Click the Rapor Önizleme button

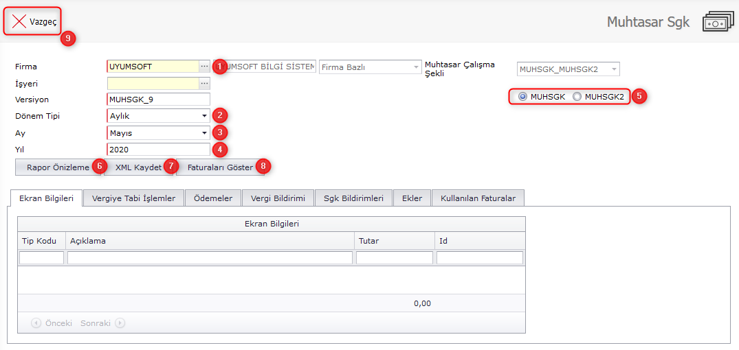[58, 167]
